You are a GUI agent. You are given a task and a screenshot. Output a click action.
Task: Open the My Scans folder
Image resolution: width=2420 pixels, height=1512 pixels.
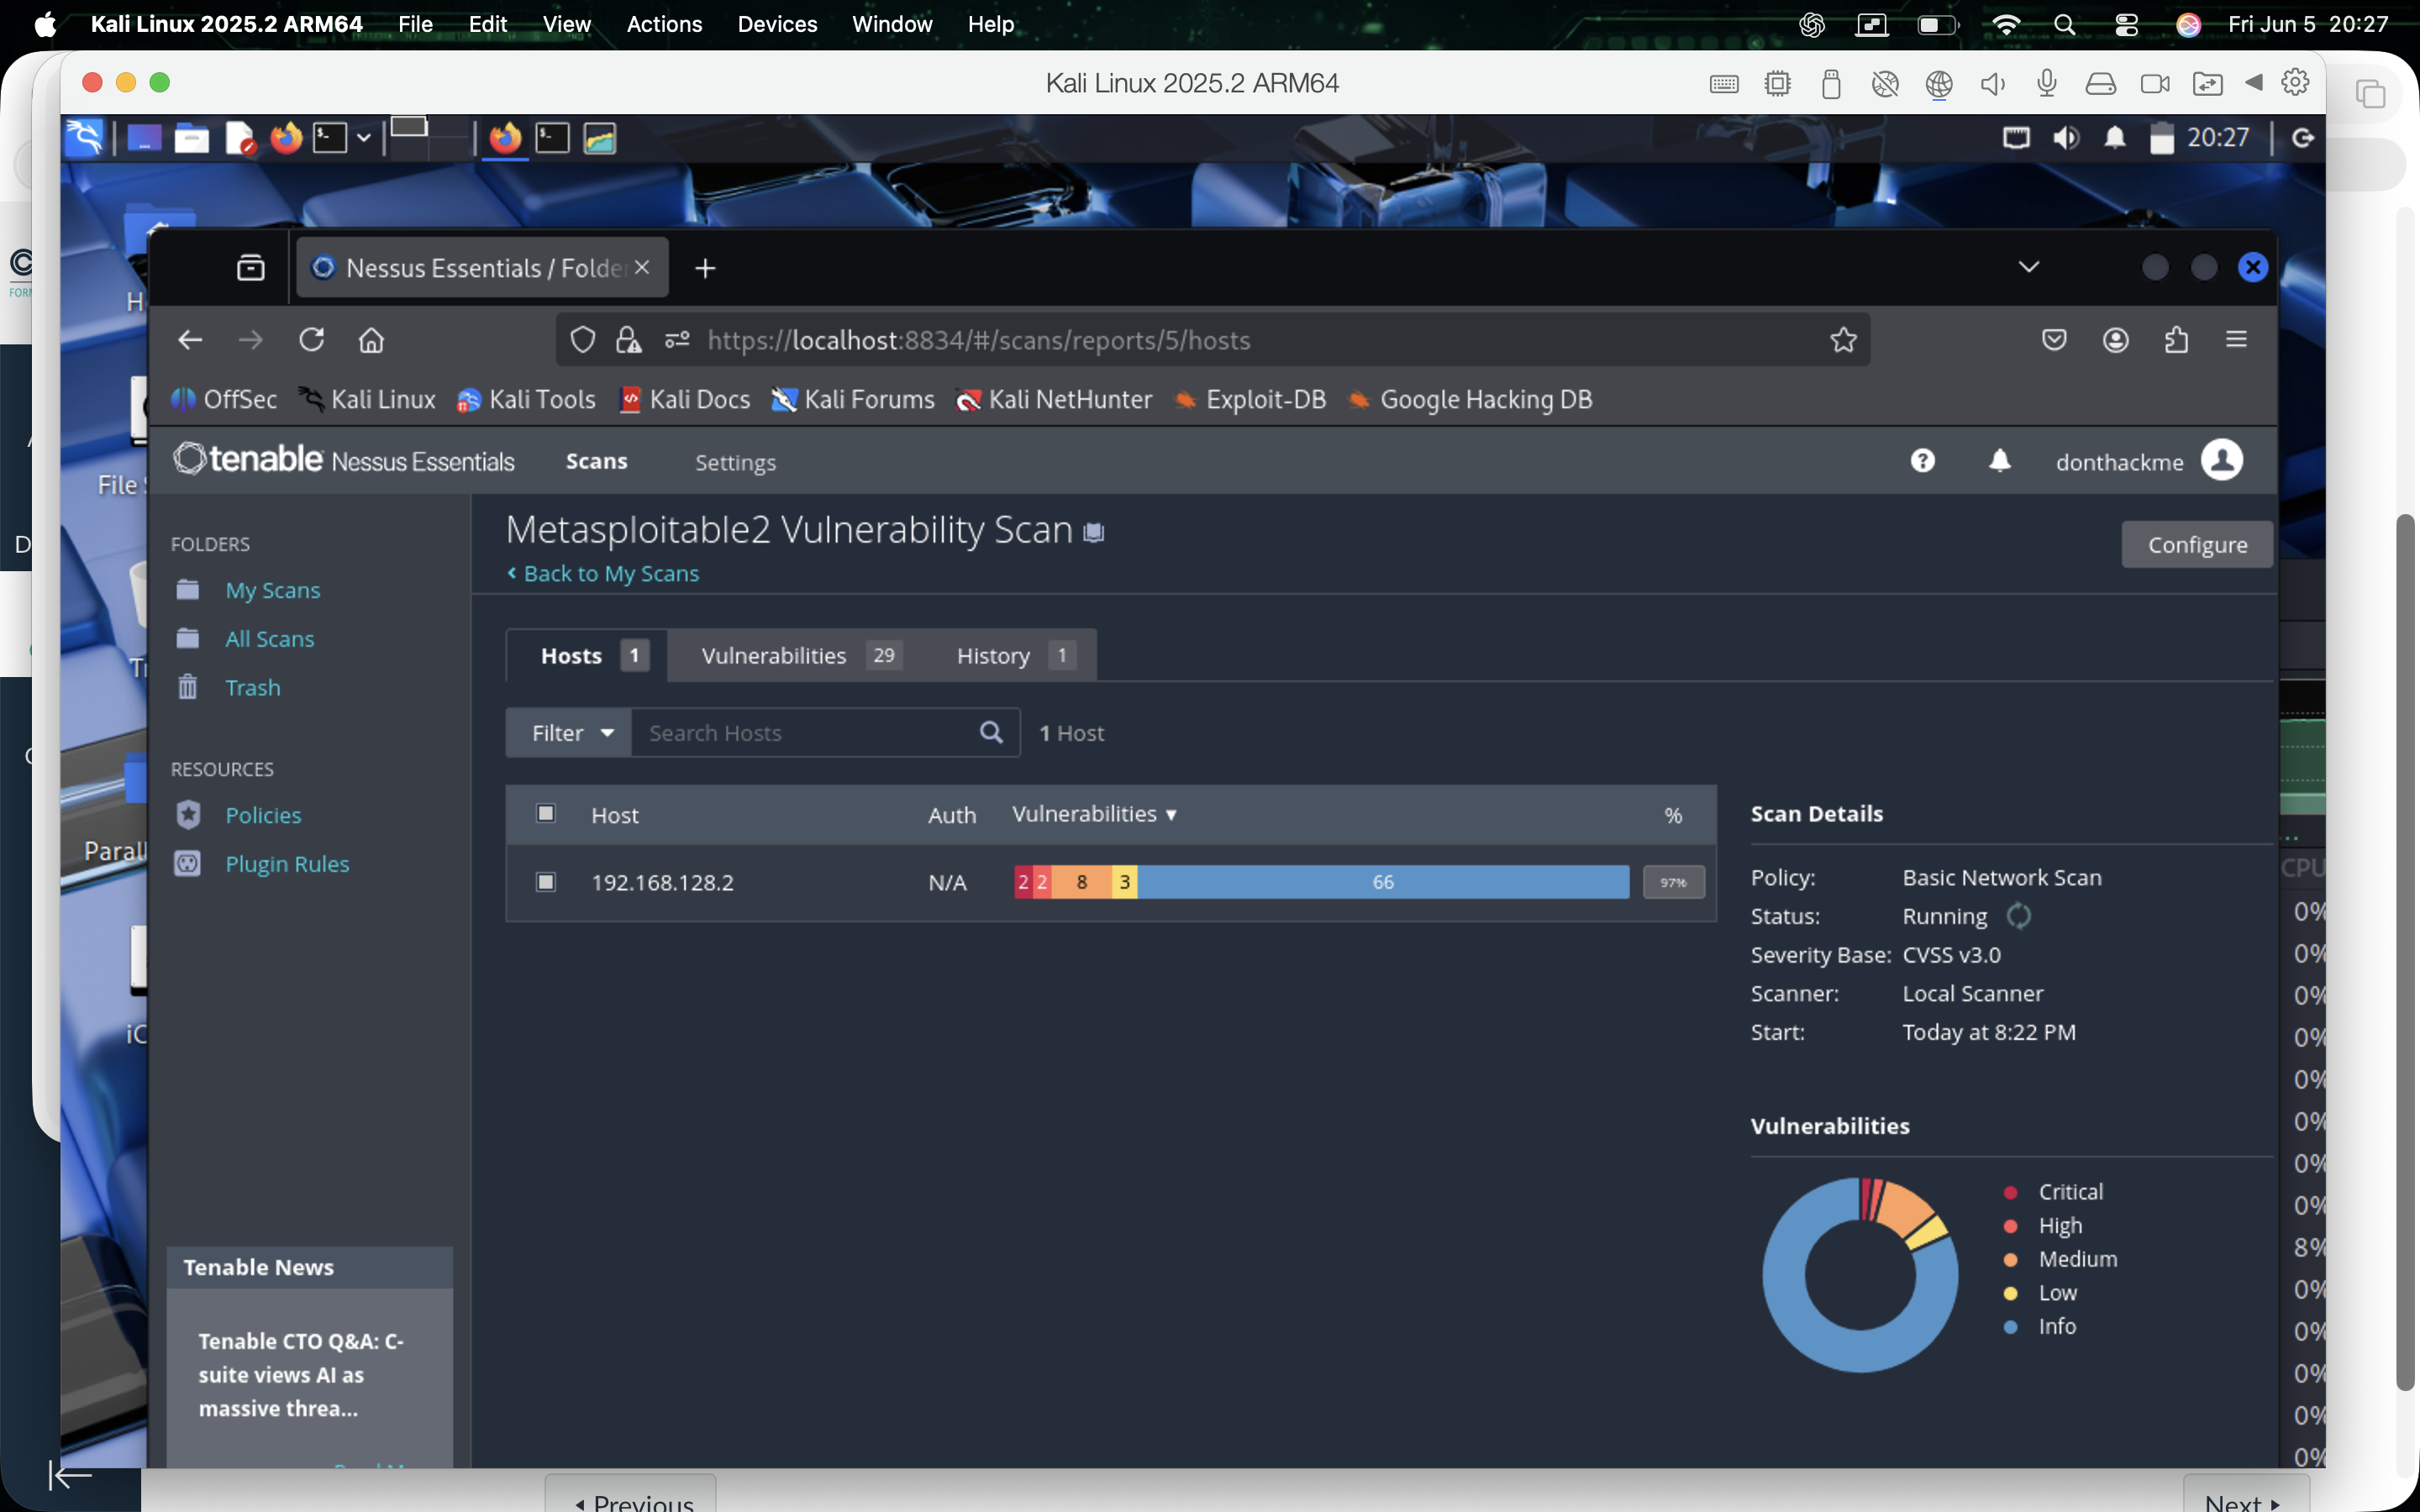(x=272, y=590)
